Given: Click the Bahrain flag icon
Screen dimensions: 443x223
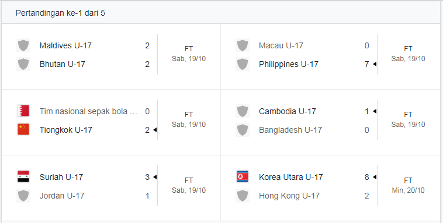Looking at the screenshot, I should (23, 111).
